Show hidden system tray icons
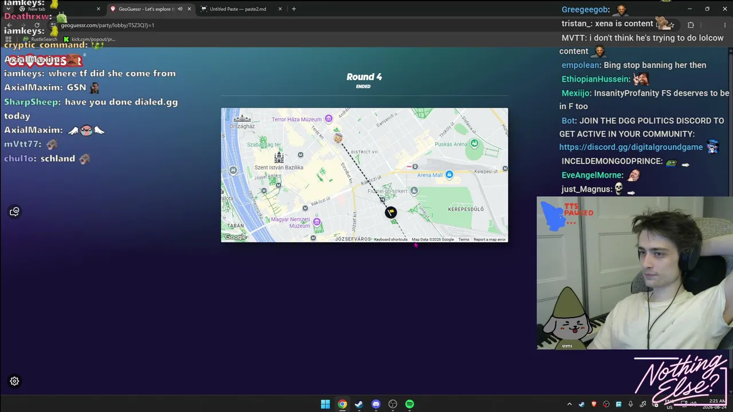The height and width of the screenshot is (412, 733). coord(569,405)
